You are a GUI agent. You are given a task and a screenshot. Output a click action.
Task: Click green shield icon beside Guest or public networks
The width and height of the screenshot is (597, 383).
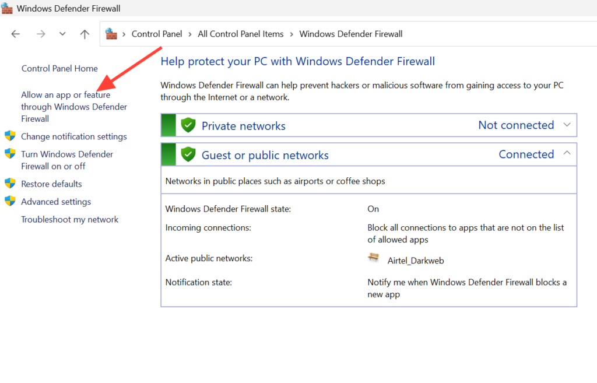pos(188,154)
